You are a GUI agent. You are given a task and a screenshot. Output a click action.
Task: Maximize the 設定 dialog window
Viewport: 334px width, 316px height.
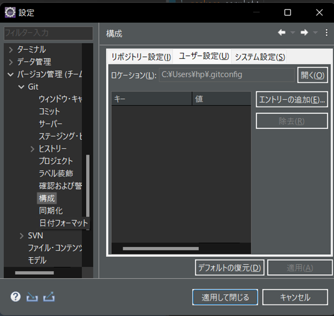click(287, 13)
